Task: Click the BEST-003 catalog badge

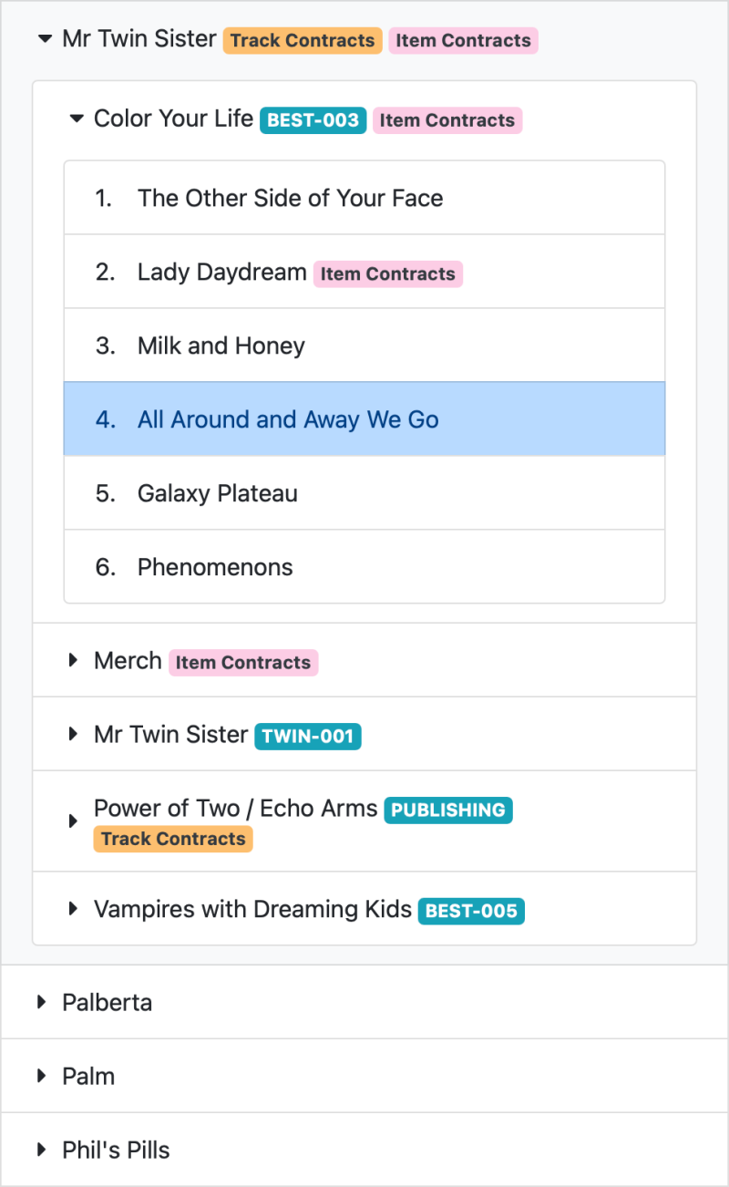Action: [x=313, y=120]
